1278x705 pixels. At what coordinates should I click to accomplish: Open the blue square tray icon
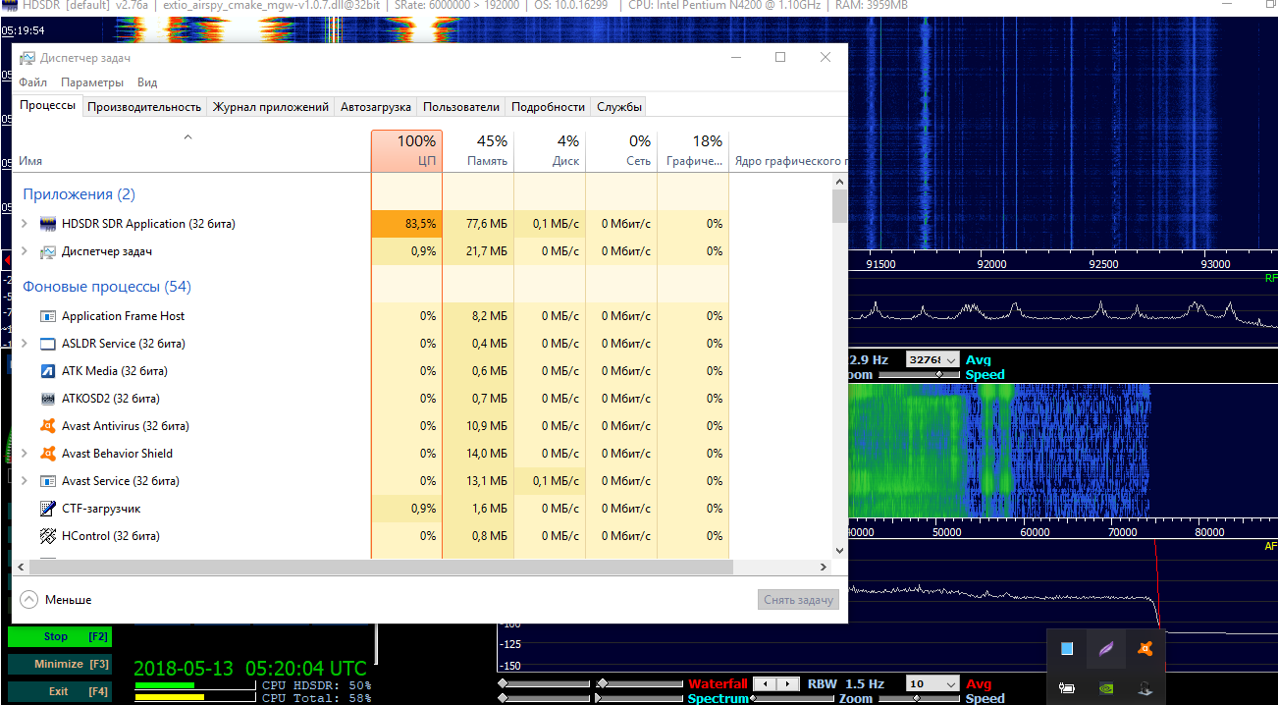(x=1067, y=649)
